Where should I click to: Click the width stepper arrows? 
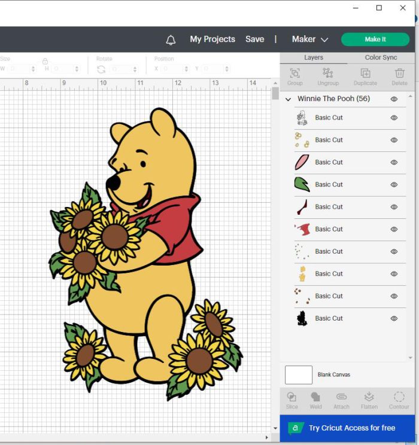click(34, 69)
